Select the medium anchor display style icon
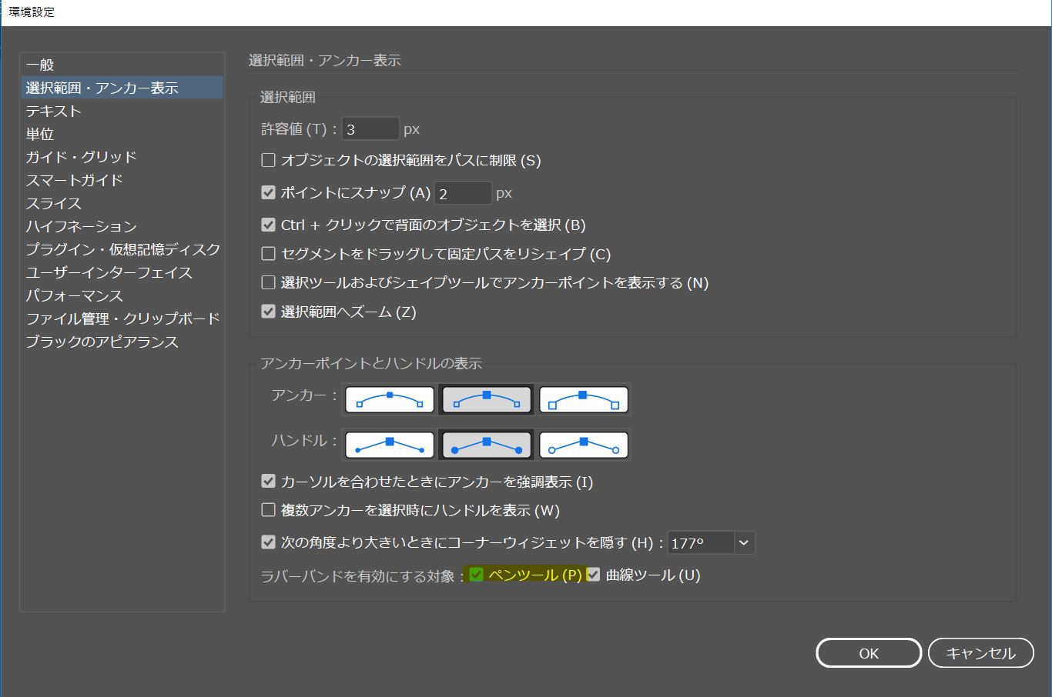Screen dimensions: 1052x697 pyautogui.click(x=487, y=400)
